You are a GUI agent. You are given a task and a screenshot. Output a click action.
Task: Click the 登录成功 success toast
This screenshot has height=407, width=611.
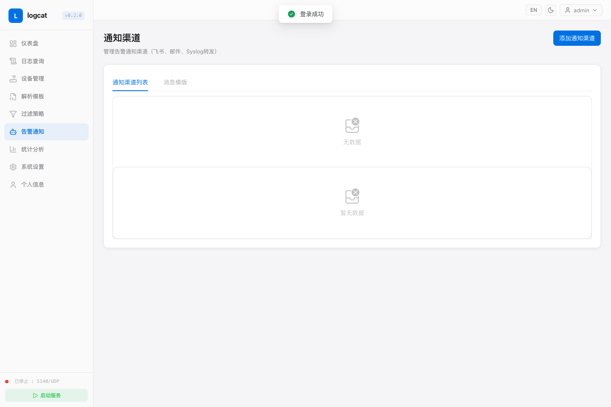tap(305, 14)
